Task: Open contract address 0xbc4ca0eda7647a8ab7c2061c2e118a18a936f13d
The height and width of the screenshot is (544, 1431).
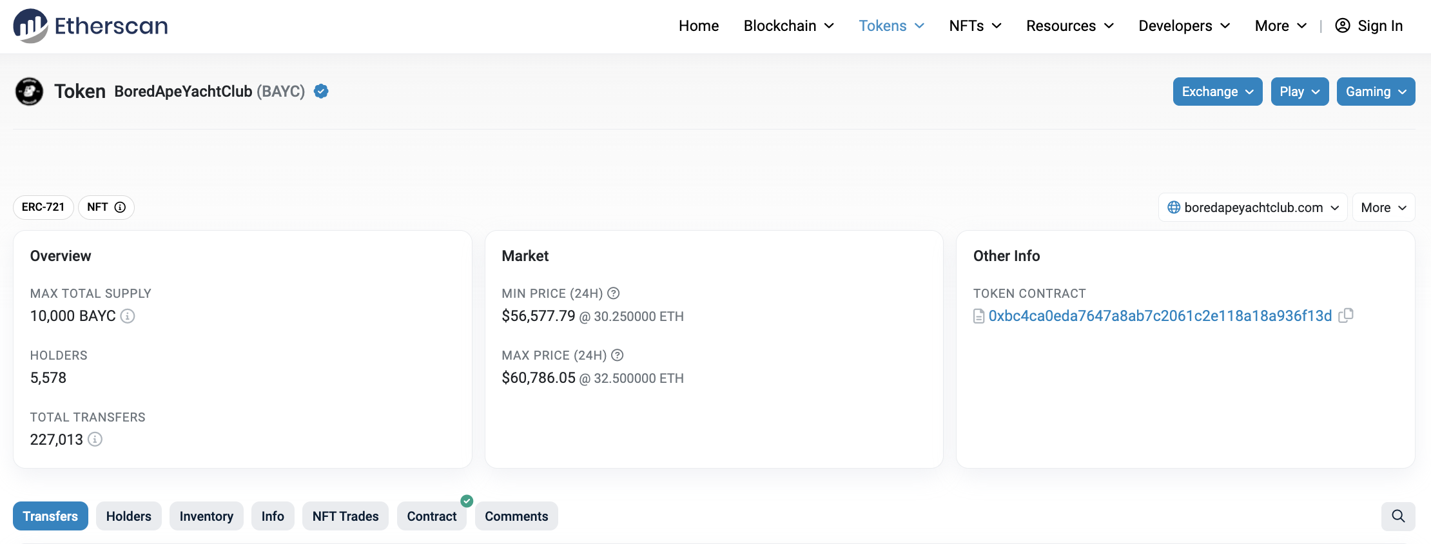Action: tap(1160, 316)
